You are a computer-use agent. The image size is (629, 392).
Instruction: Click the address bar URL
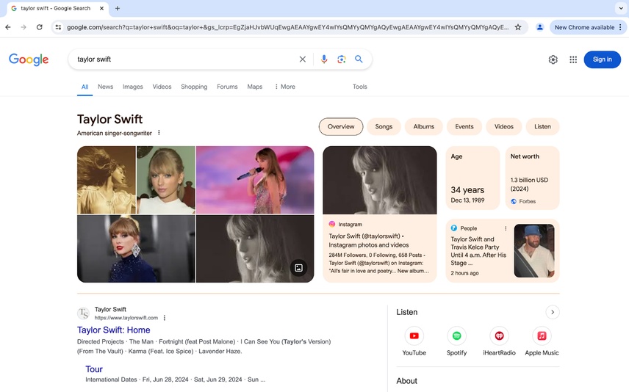(x=287, y=27)
